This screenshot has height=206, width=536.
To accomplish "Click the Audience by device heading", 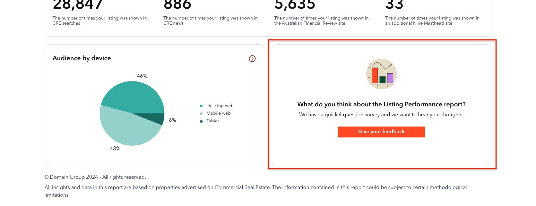I will tap(82, 58).
